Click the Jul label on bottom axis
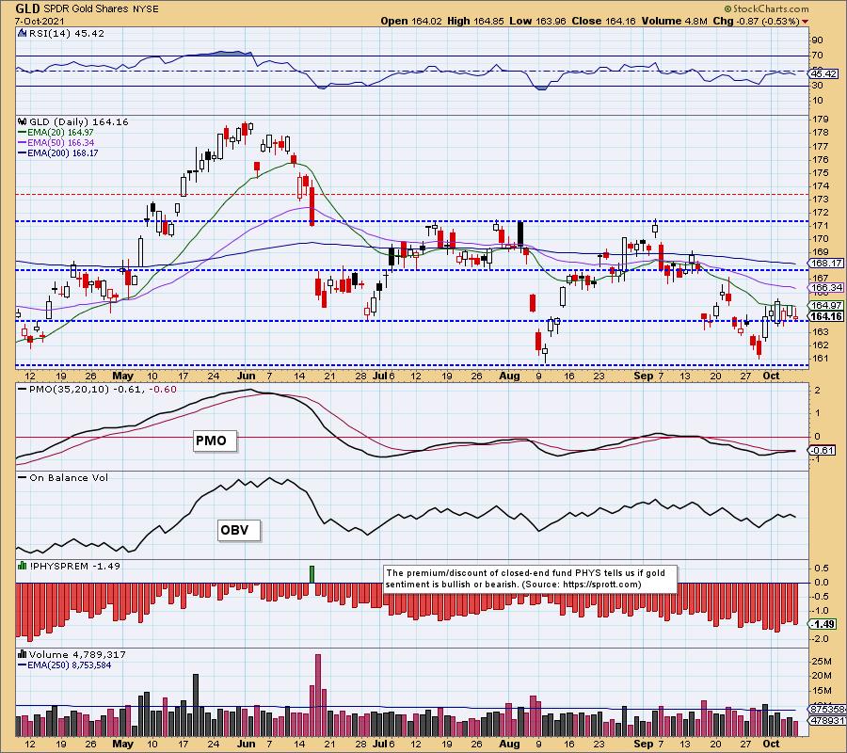The width and height of the screenshot is (847, 753). click(380, 744)
